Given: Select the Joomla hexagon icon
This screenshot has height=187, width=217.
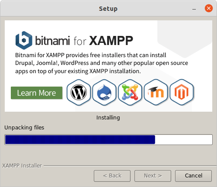Looking at the screenshot, I should [130, 92].
